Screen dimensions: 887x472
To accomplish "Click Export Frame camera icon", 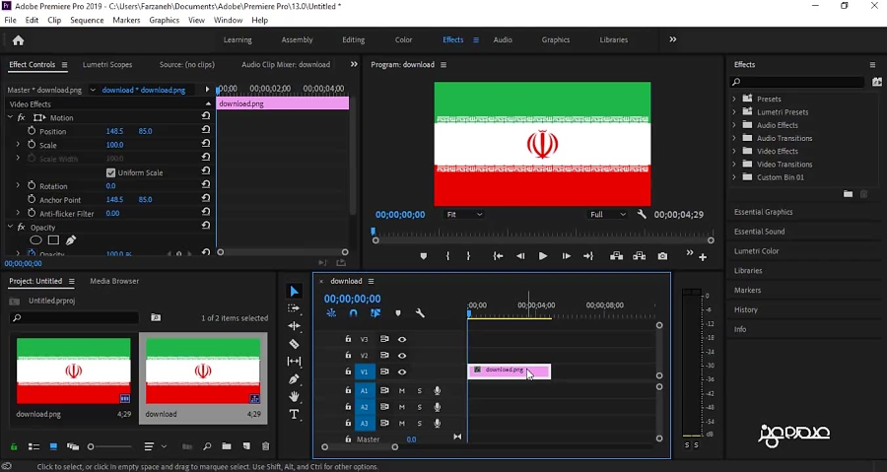I will [x=662, y=256].
